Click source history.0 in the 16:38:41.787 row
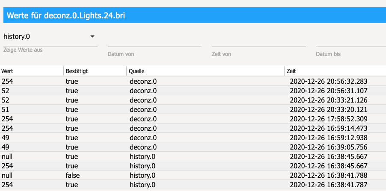This screenshot has height=191, width=386. (x=143, y=185)
